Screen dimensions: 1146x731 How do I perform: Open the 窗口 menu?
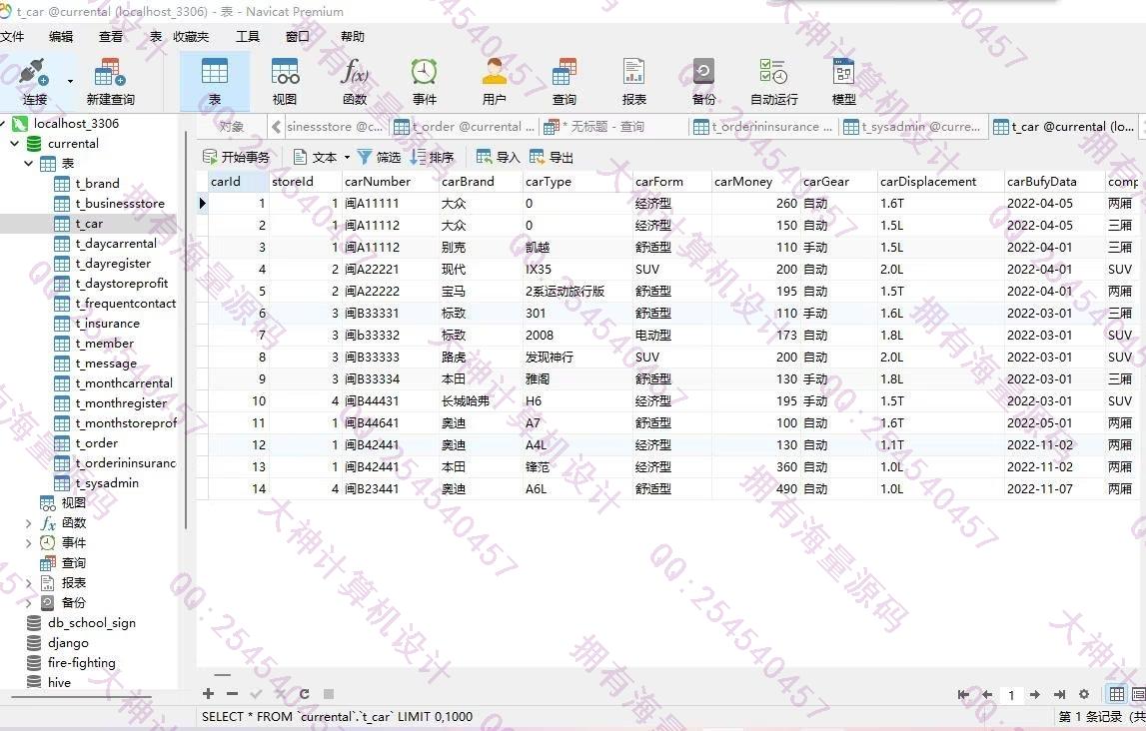(x=298, y=37)
